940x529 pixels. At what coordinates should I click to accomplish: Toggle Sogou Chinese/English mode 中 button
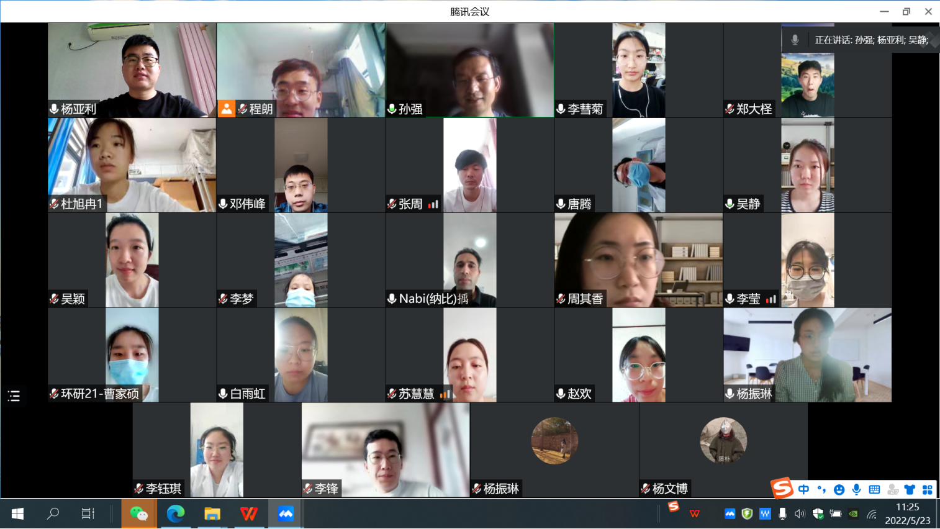tap(803, 489)
